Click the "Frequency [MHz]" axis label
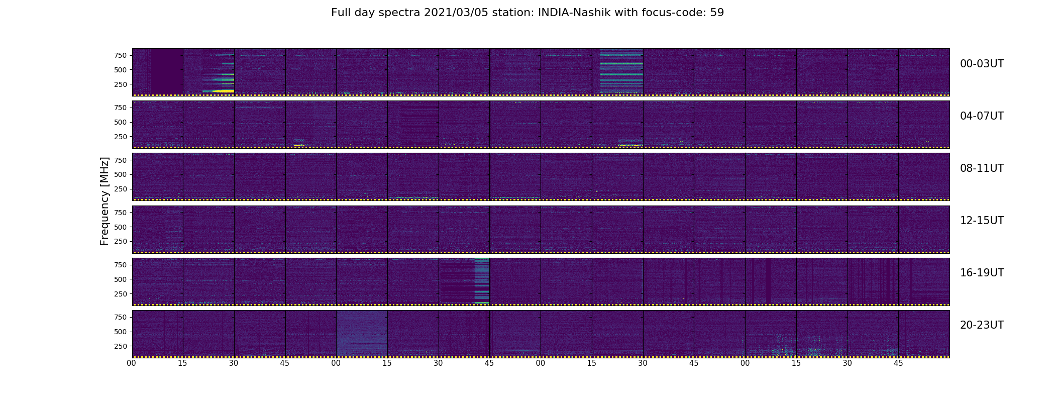This screenshot has height=402, width=1055. [x=104, y=201]
